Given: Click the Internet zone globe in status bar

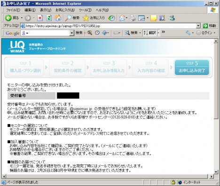Looking at the screenshot, I should (x=180, y=182).
